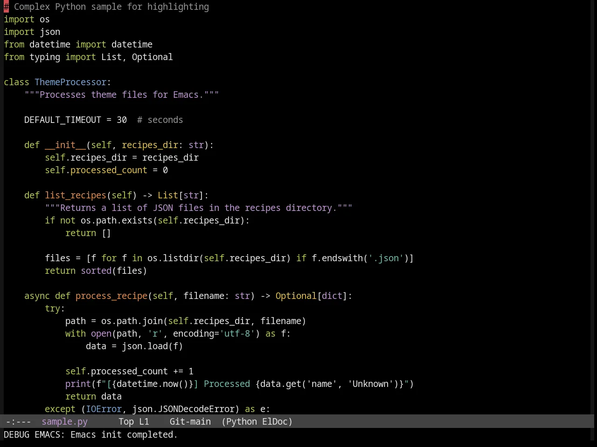597x447 pixels.
Task: Click the list_recipes function name
Action: 76,195
